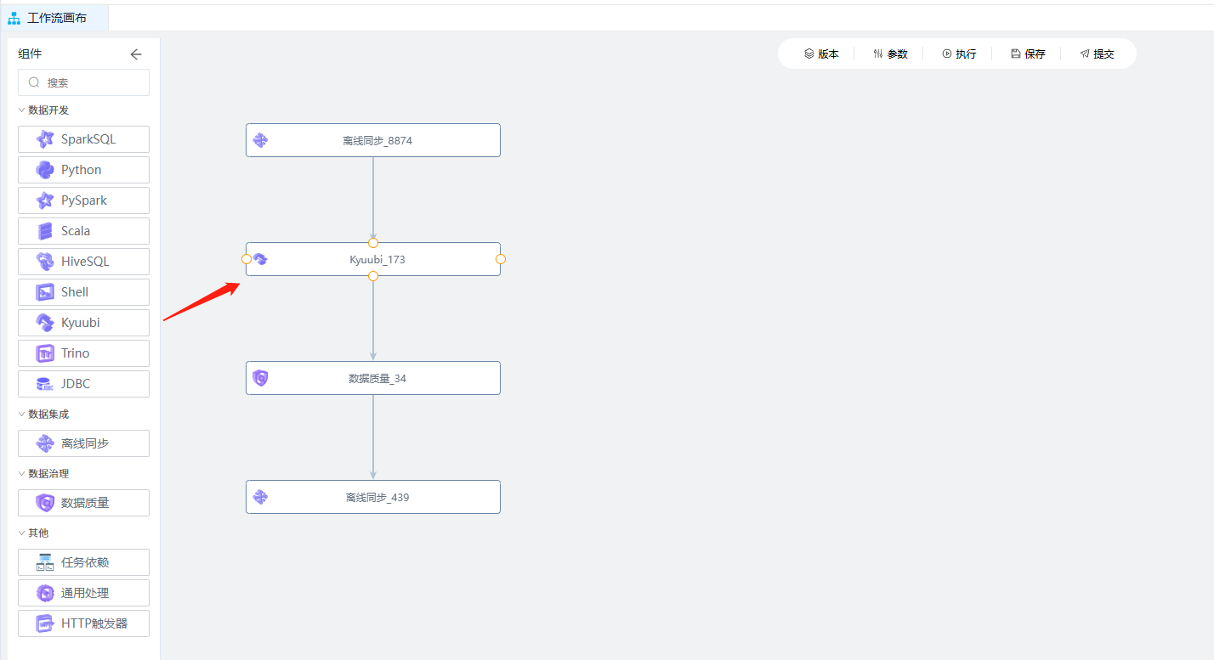The height and width of the screenshot is (660, 1214).
Task: Collapse the 组件 panel with the back arrow
Action: [x=136, y=54]
